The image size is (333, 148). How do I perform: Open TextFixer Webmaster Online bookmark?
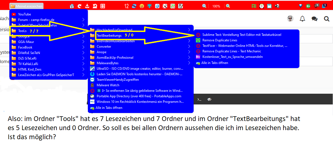[246, 46]
